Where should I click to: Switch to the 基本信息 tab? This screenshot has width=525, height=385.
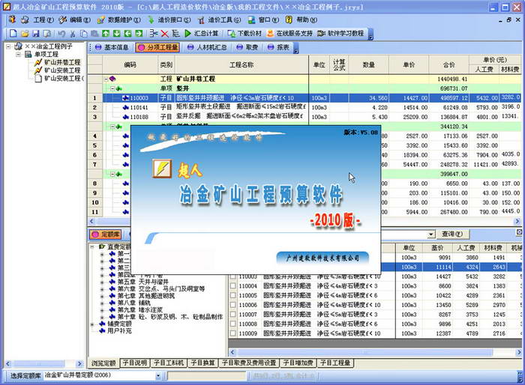112,47
